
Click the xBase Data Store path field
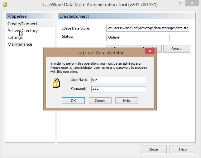tap(148, 28)
